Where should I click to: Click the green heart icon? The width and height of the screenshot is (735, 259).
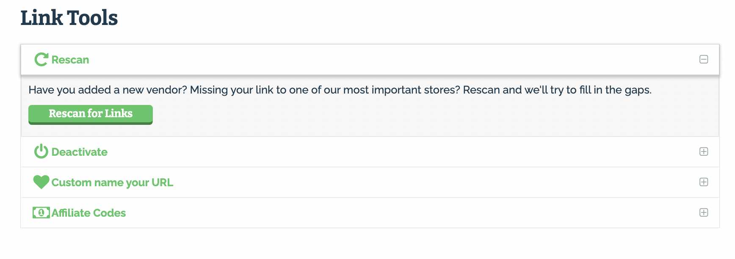point(41,182)
